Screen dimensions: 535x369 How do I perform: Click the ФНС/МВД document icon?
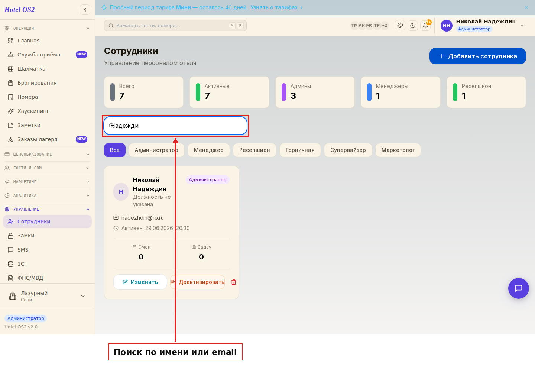coord(11,278)
